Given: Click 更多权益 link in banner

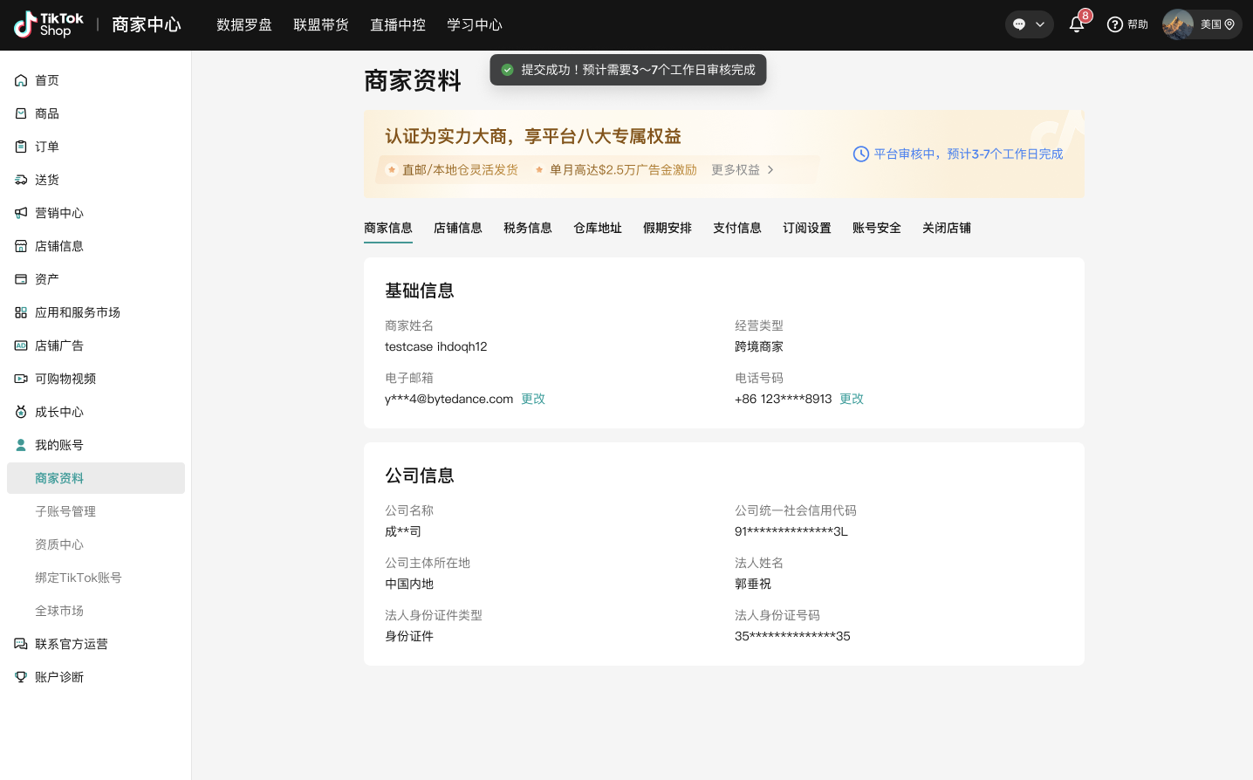Looking at the screenshot, I should [x=743, y=169].
